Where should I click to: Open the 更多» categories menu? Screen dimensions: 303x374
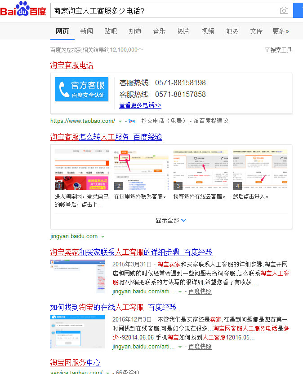tap(281, 31)
